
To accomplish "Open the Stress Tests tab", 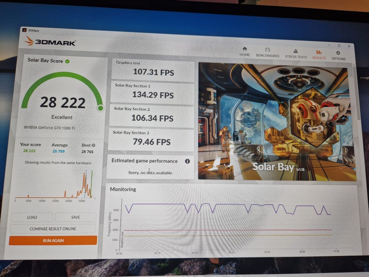I will click(296, 54).
